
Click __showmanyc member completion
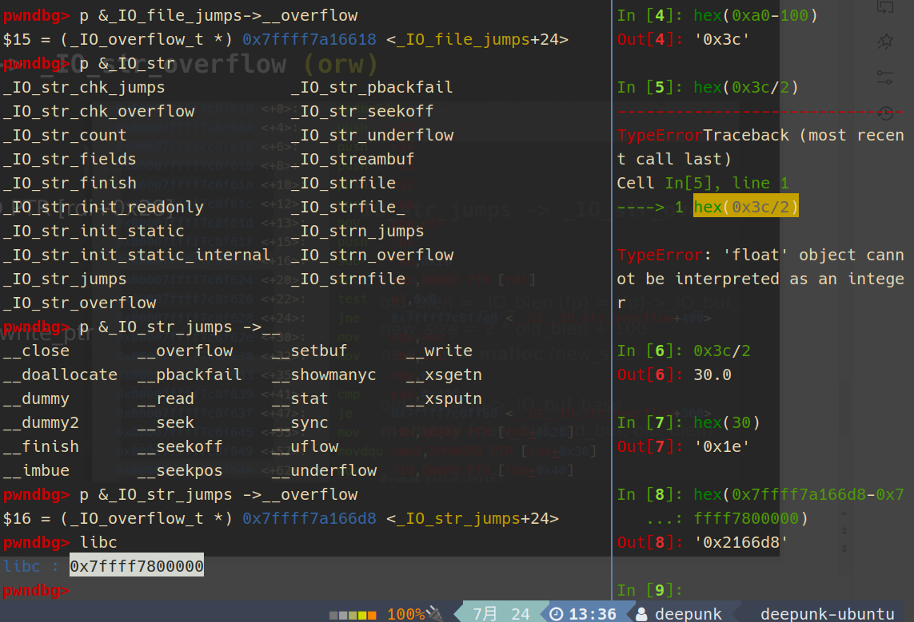pos(324,374)
